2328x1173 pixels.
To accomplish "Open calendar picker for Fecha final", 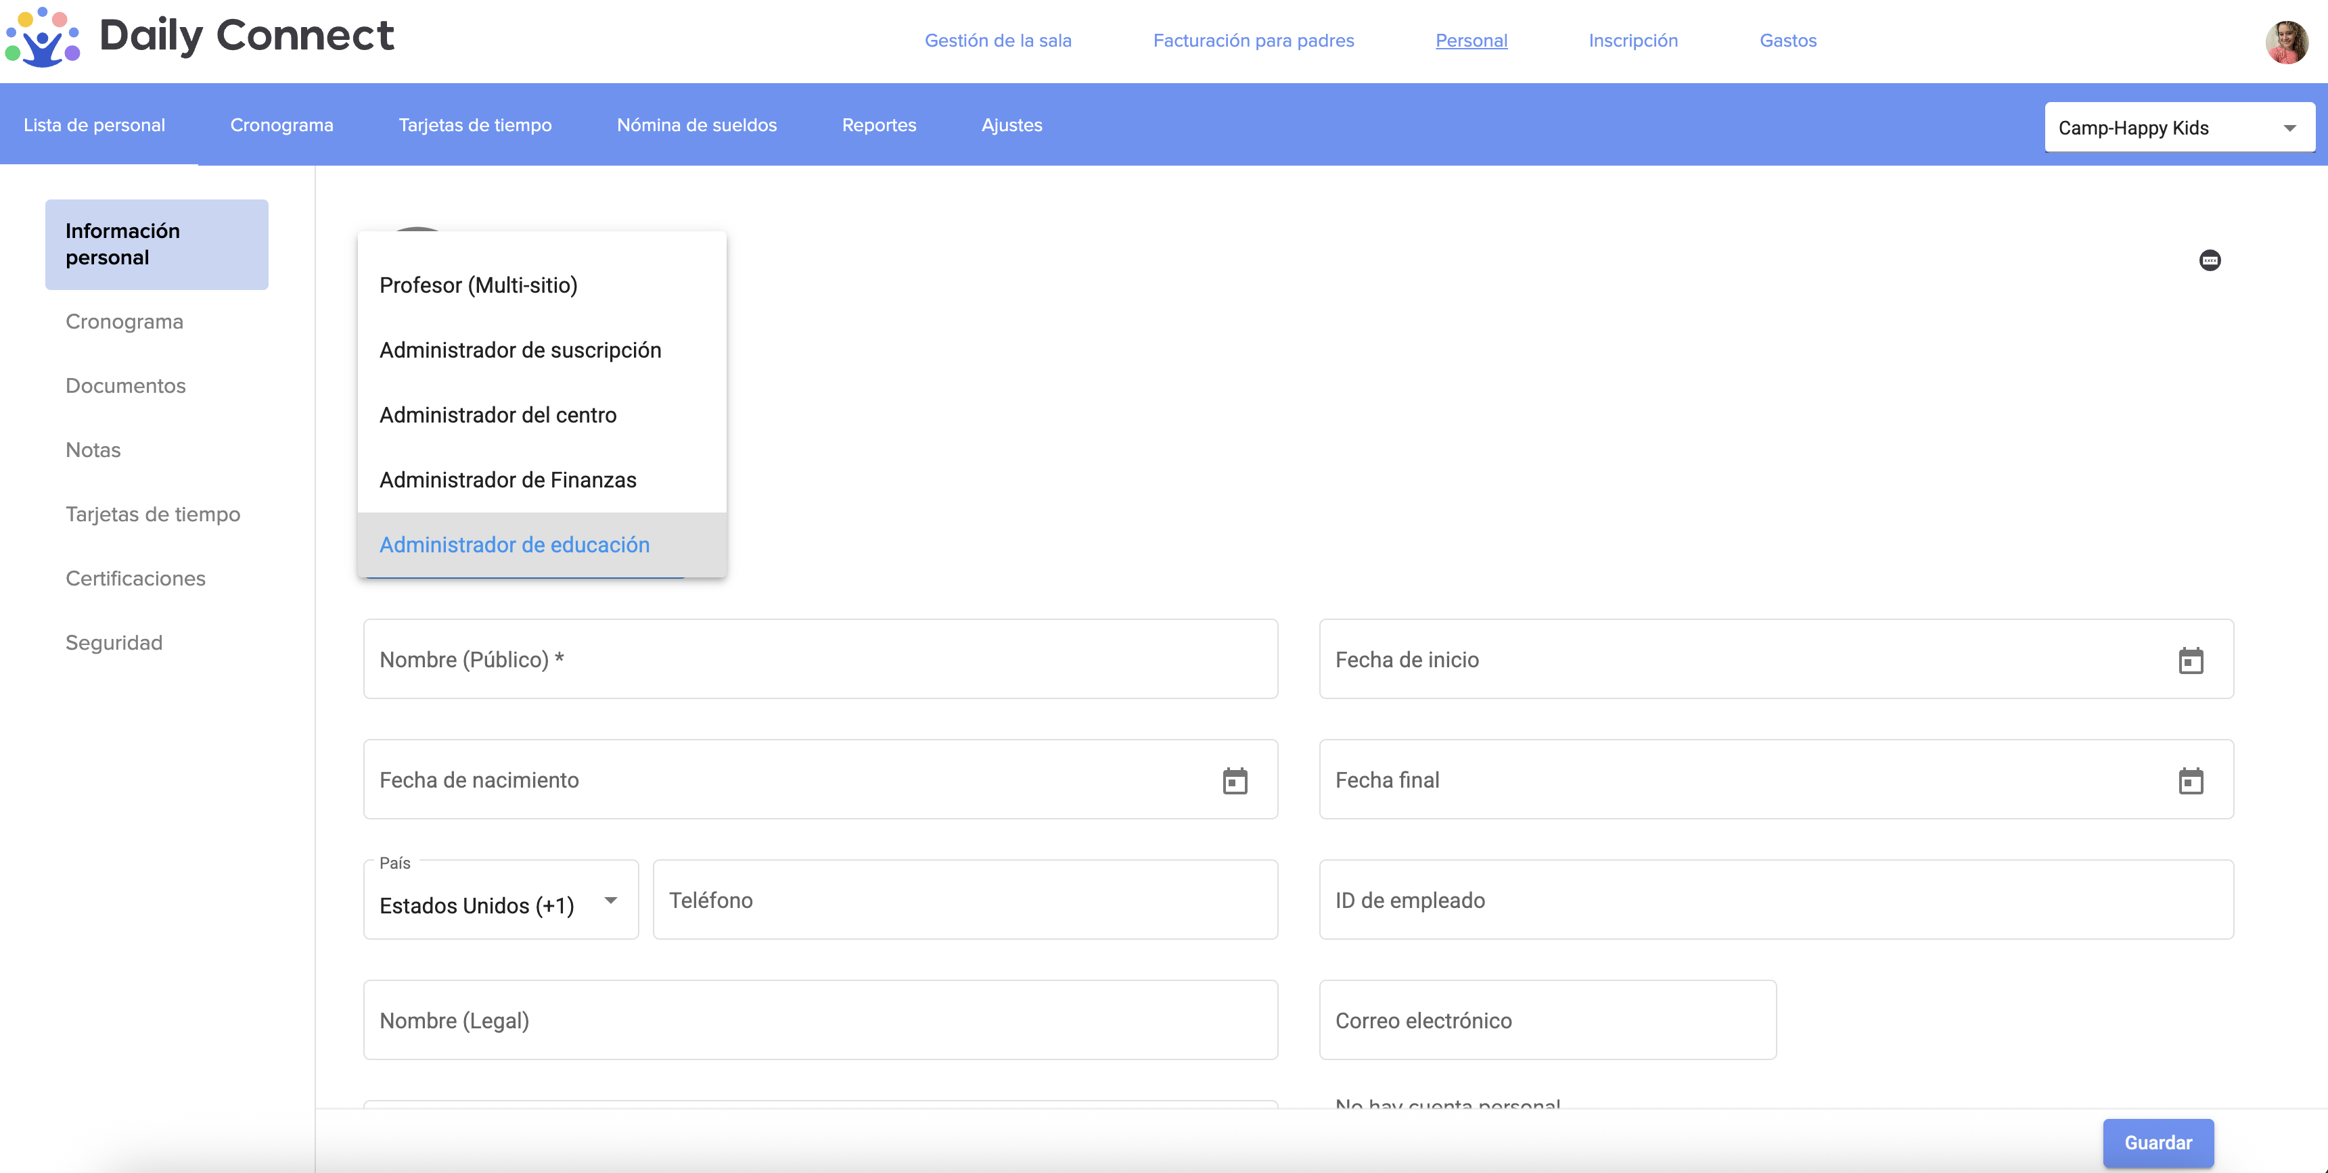I will tap(2190, 780).
